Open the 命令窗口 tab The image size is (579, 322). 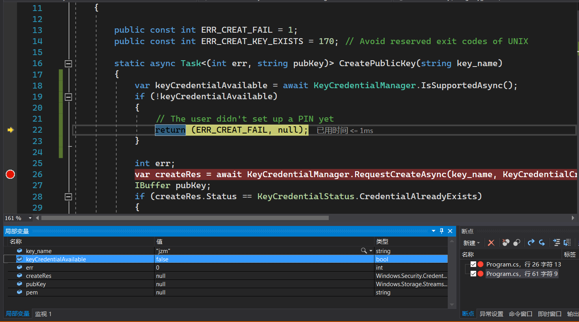[x=520, y=314]
